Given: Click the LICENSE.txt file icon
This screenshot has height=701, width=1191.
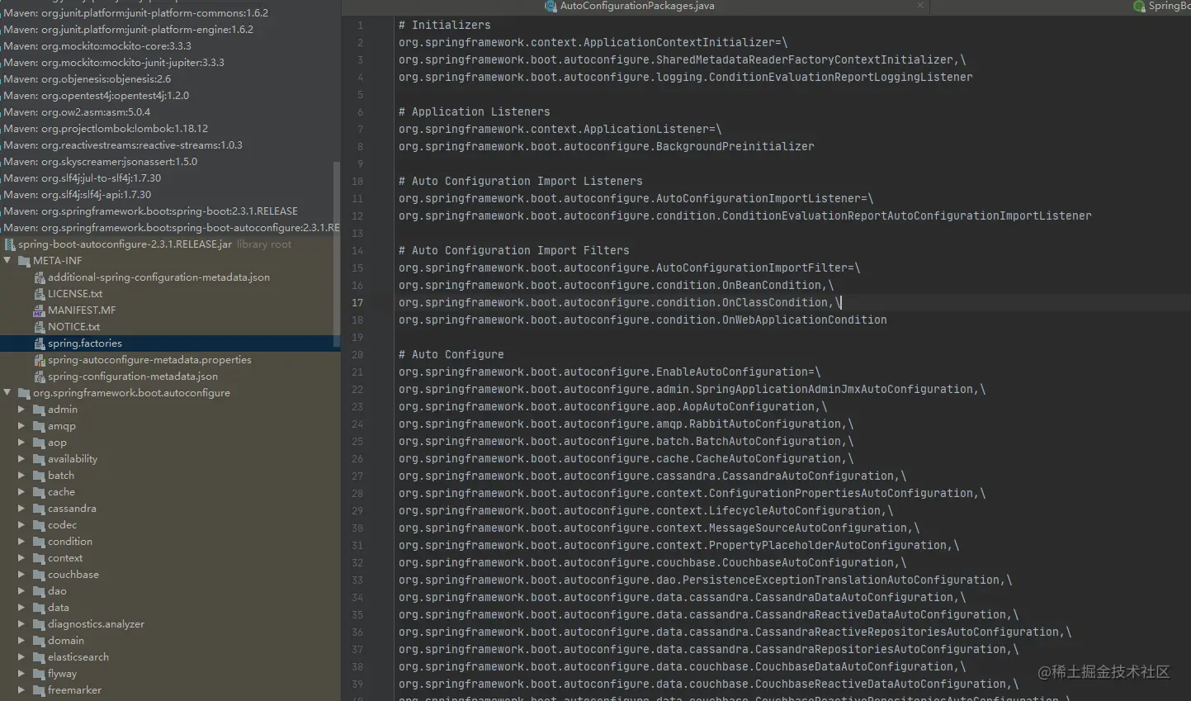Looking at the screenshot, I should (39, 294).
